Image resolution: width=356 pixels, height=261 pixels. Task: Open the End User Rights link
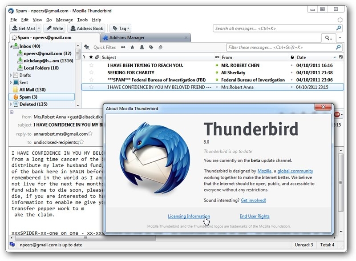point(255,216)
